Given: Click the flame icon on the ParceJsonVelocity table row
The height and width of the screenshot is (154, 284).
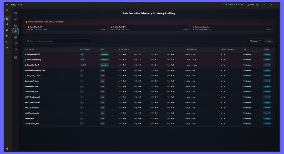Looking at the screenshot, I should click(26, 60).
